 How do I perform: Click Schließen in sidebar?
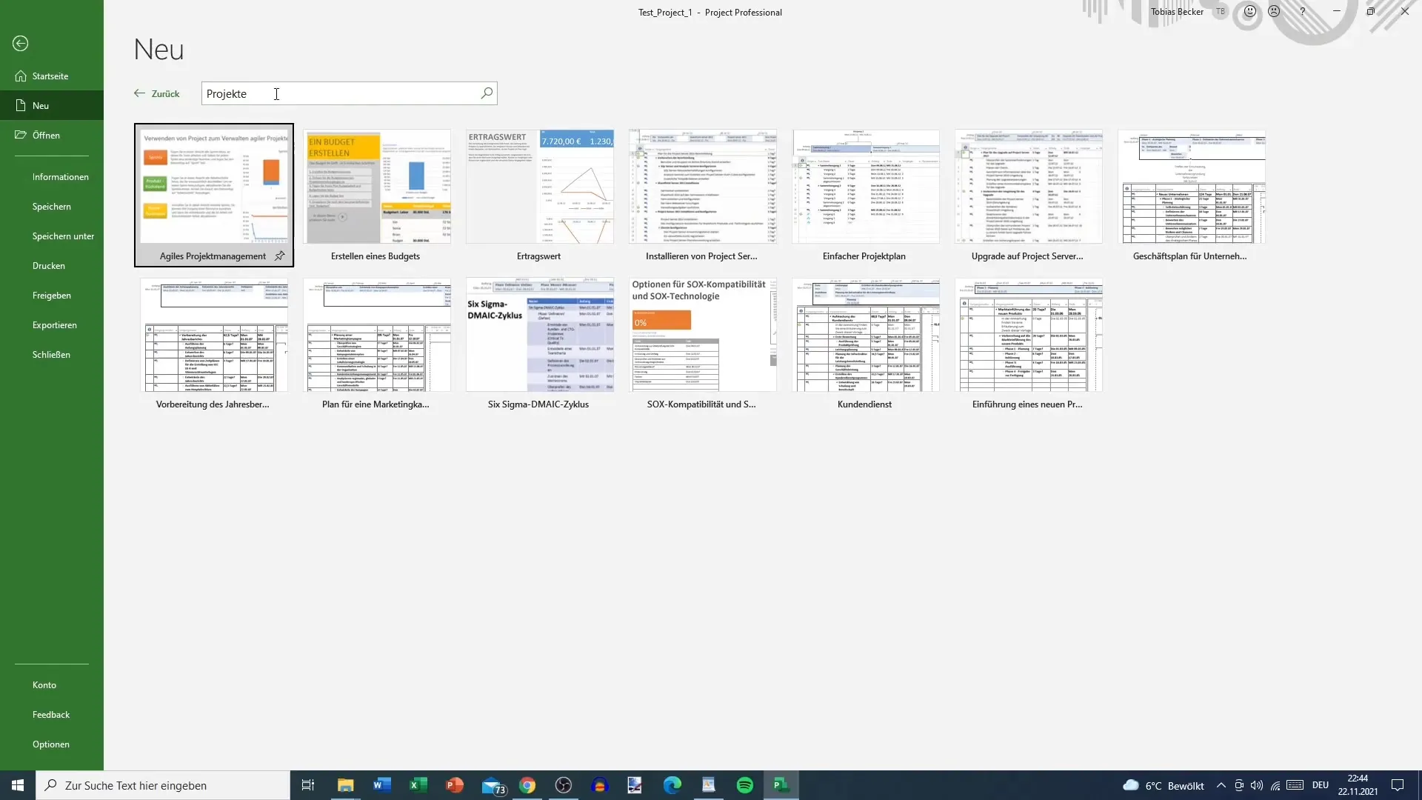52,354
